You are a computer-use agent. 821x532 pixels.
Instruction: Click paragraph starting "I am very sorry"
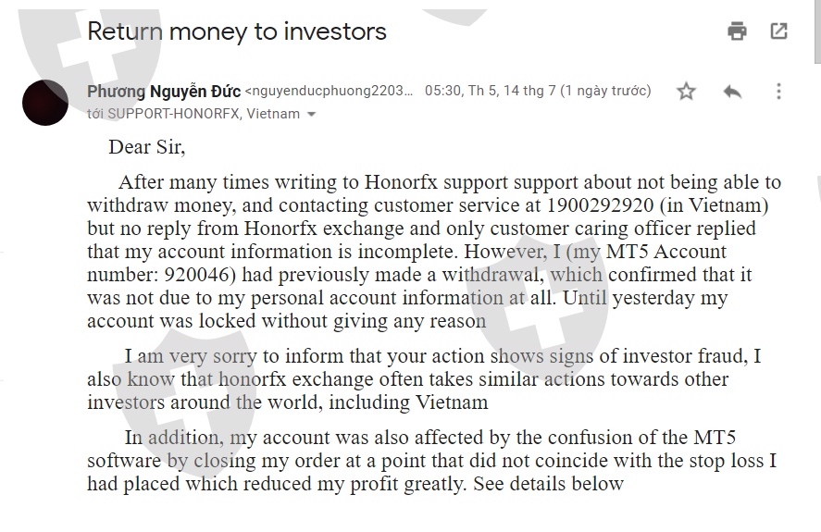point(424,379)
